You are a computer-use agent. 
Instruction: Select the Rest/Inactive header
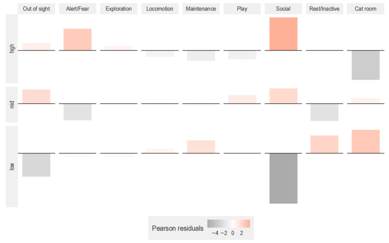point(325,9)
